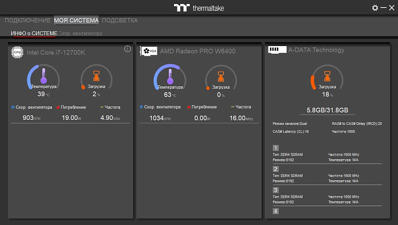Click the GPU temperature thermometer gauge
Image resolution: width=398 pixels, height=225 pixels.
[170, 77]
